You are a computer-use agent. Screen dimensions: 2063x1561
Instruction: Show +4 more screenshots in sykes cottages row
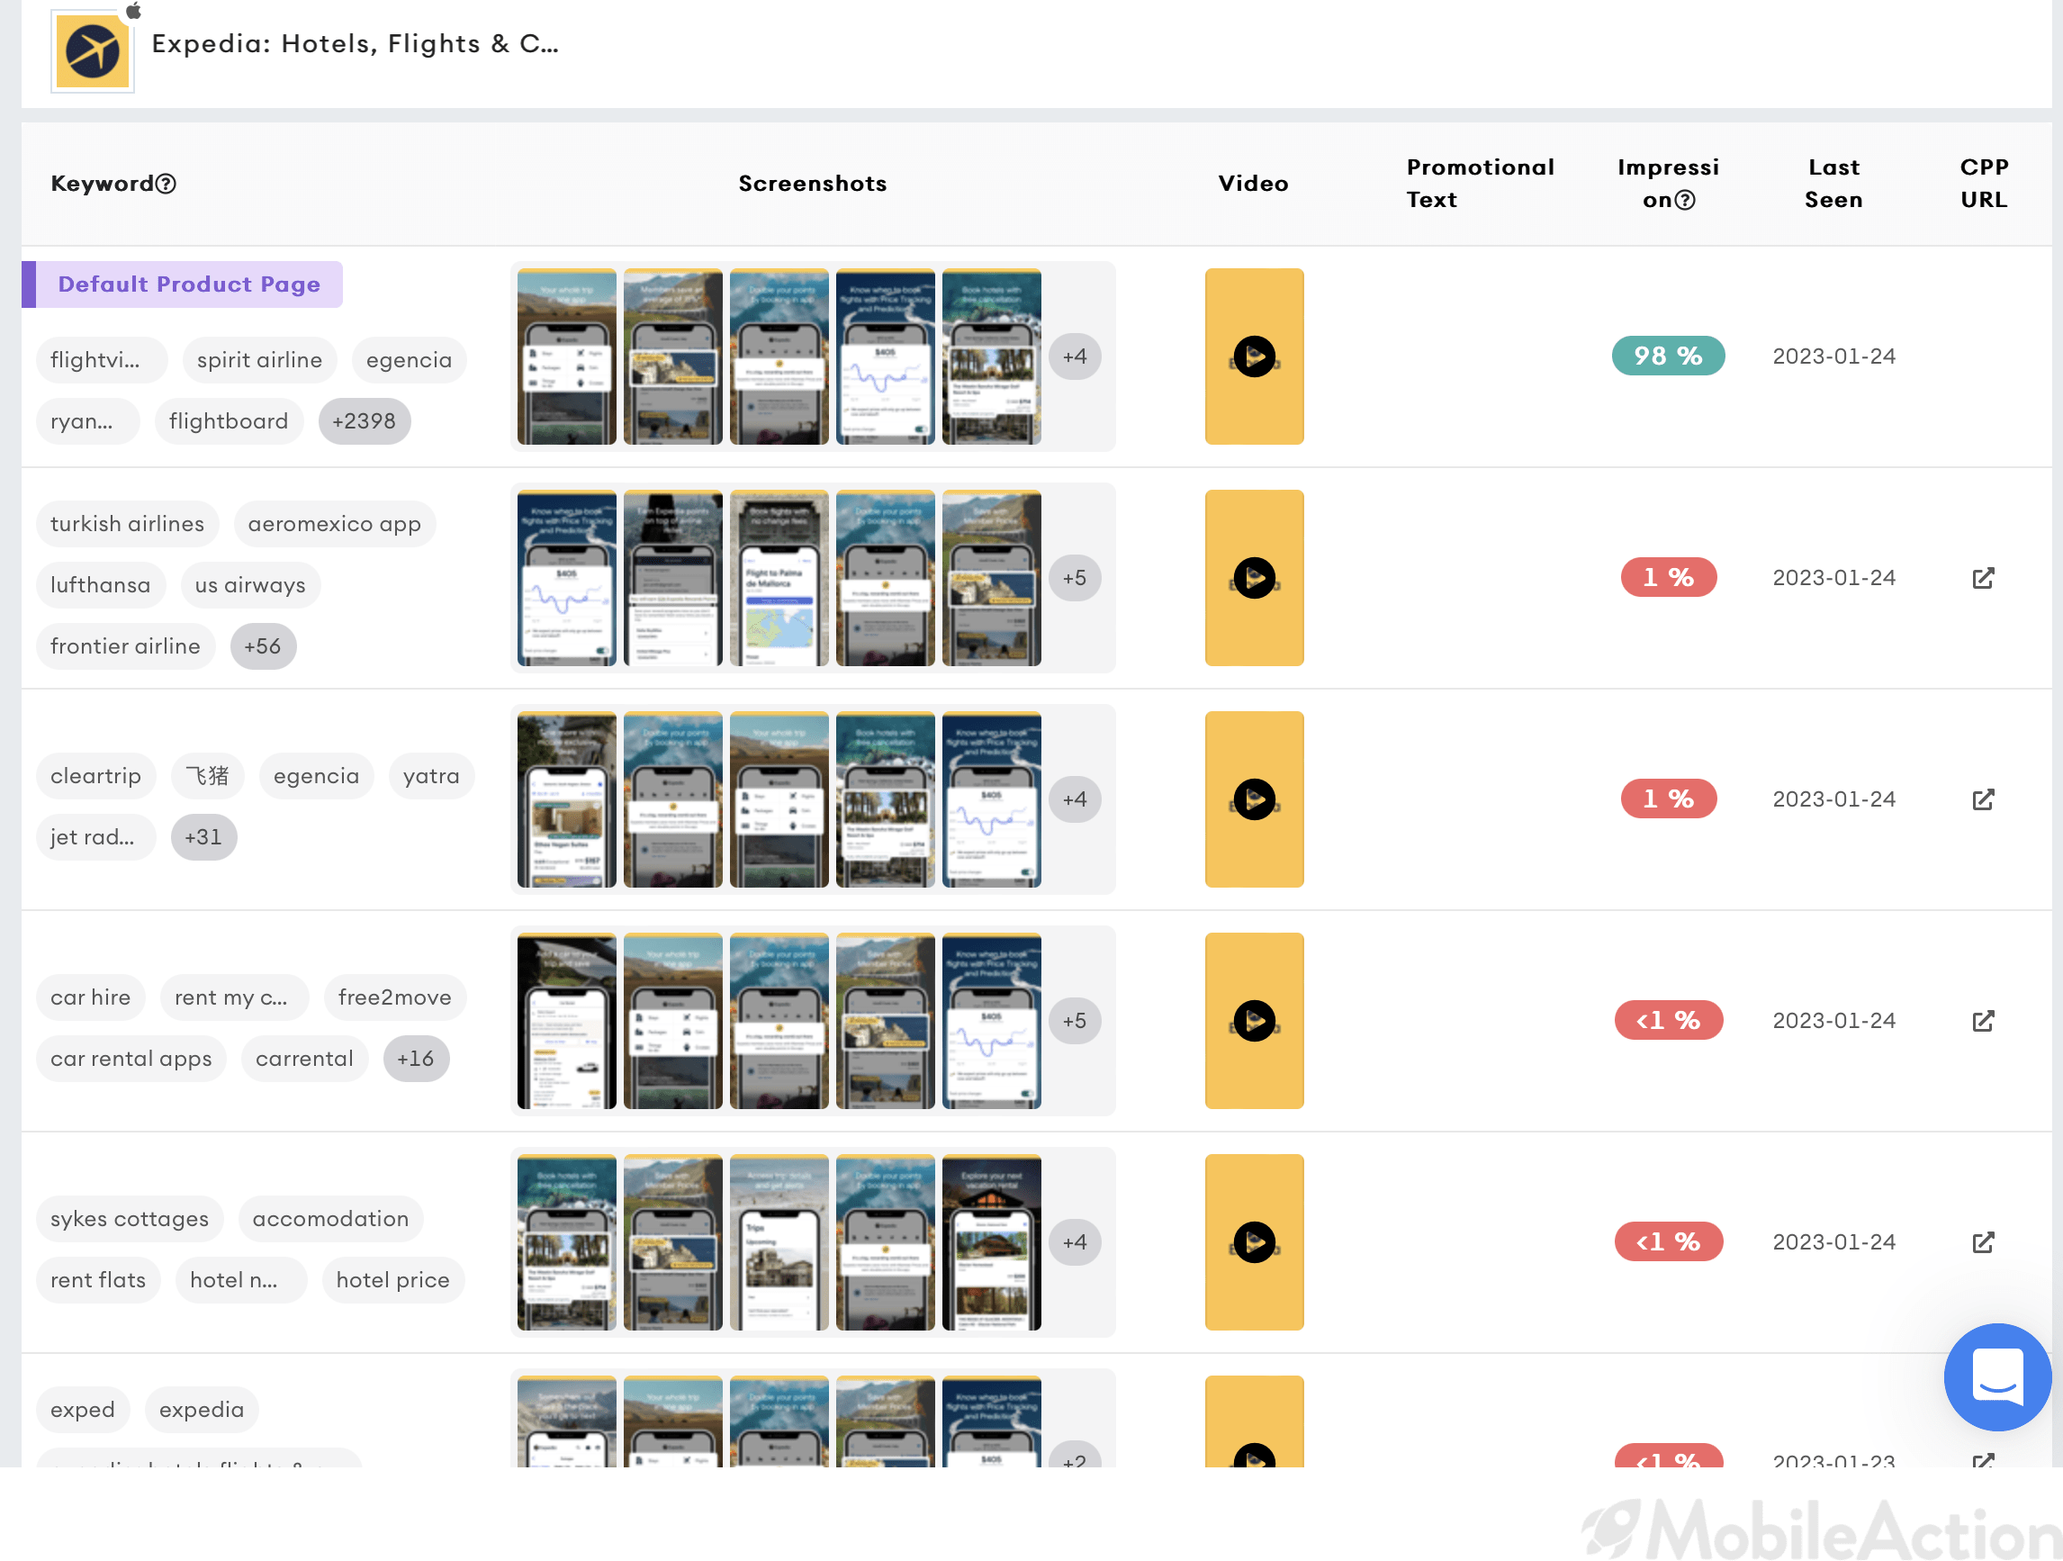click(x=1075, y=1242)
